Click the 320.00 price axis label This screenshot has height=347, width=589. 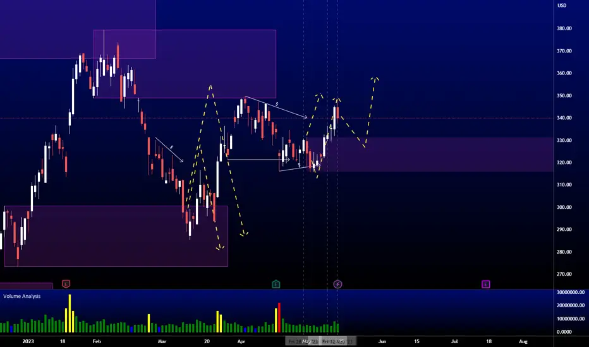coord(564,162)
